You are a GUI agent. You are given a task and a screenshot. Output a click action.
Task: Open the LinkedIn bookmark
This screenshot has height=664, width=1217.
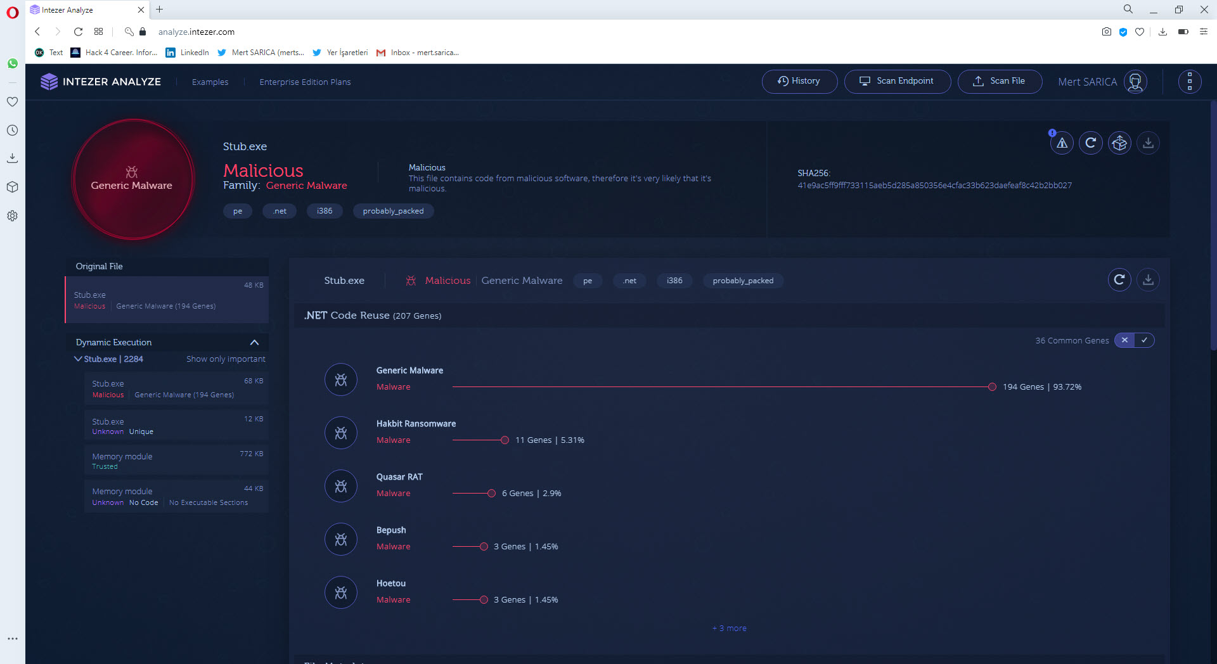(x=187, y=53)
